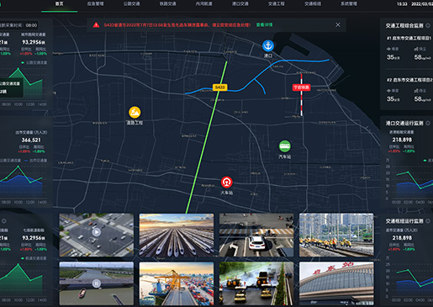Click the yellow S433 road label on map
This screenshot has width=433, height=307.
pyautogui.click(x=219, y=87)
